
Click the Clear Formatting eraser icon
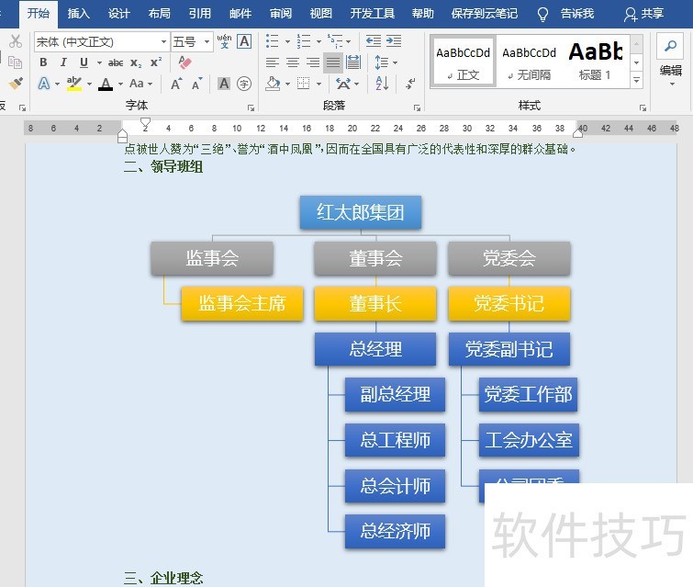(184, 62)
